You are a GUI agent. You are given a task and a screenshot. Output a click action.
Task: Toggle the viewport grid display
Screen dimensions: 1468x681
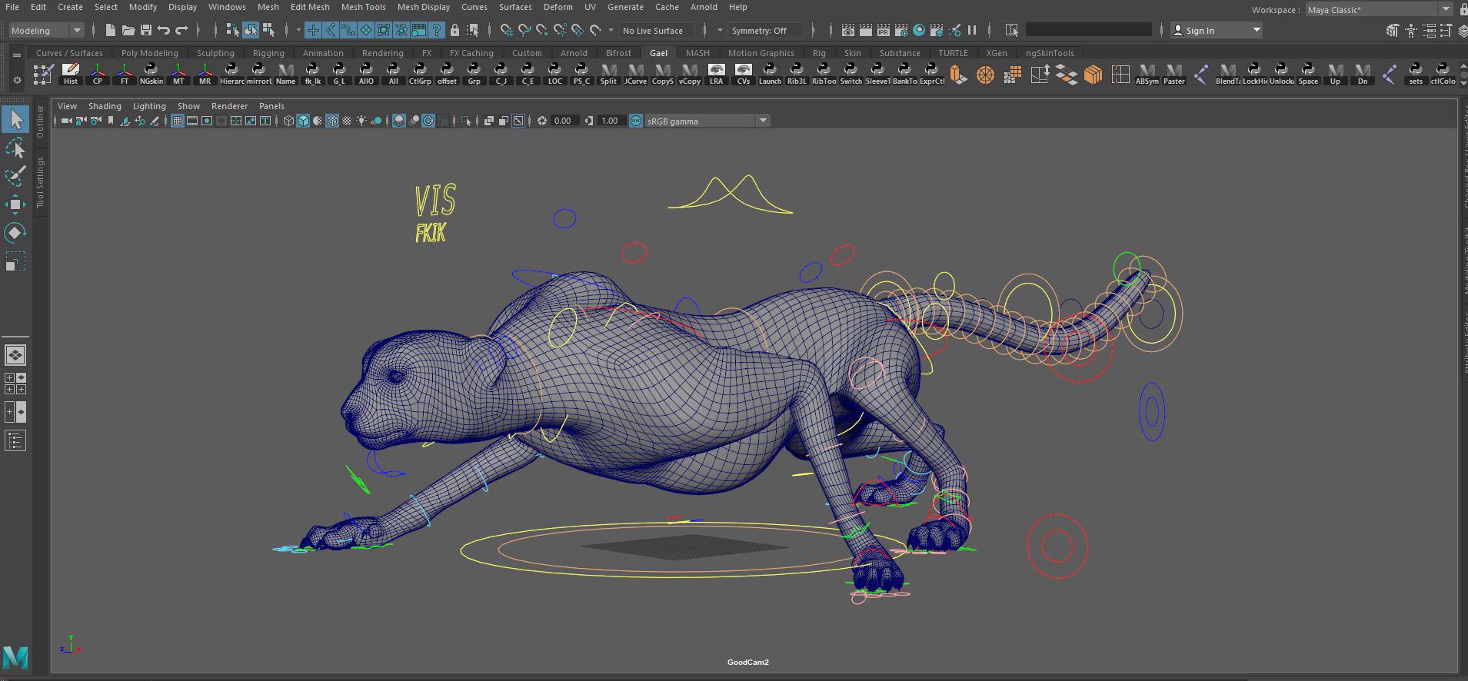(178, 121)
